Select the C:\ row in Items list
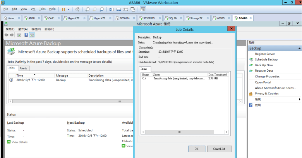The height and width of the screenshot is (158, 302). click(x=174, y=78)
